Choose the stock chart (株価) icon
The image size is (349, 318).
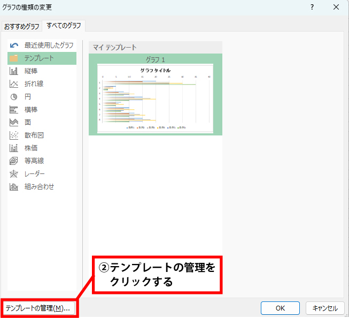coord(14,148)
